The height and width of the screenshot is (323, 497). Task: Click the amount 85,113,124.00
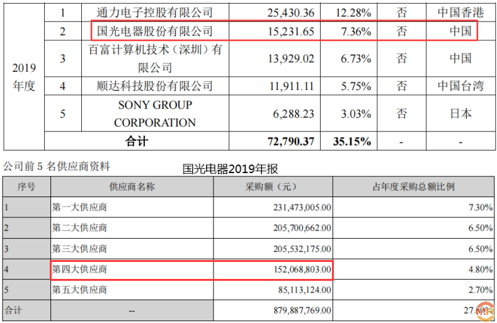[305, 290]
